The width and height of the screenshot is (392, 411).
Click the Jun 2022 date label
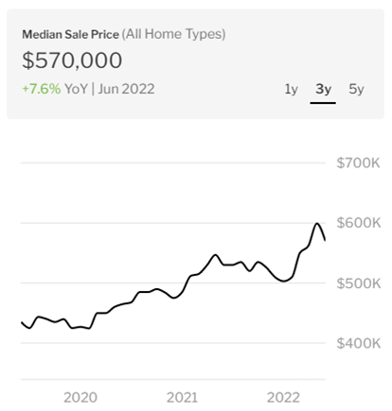pyautogui.click(x=126, y=89)
